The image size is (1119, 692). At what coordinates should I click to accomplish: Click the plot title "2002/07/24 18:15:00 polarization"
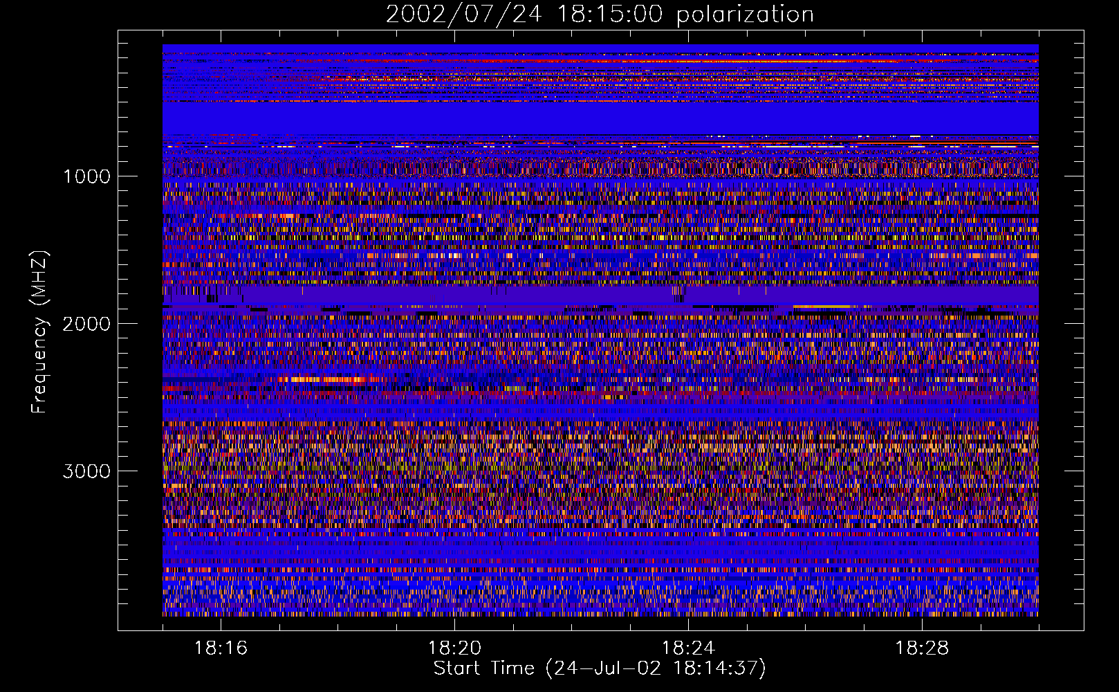point(600,15)
